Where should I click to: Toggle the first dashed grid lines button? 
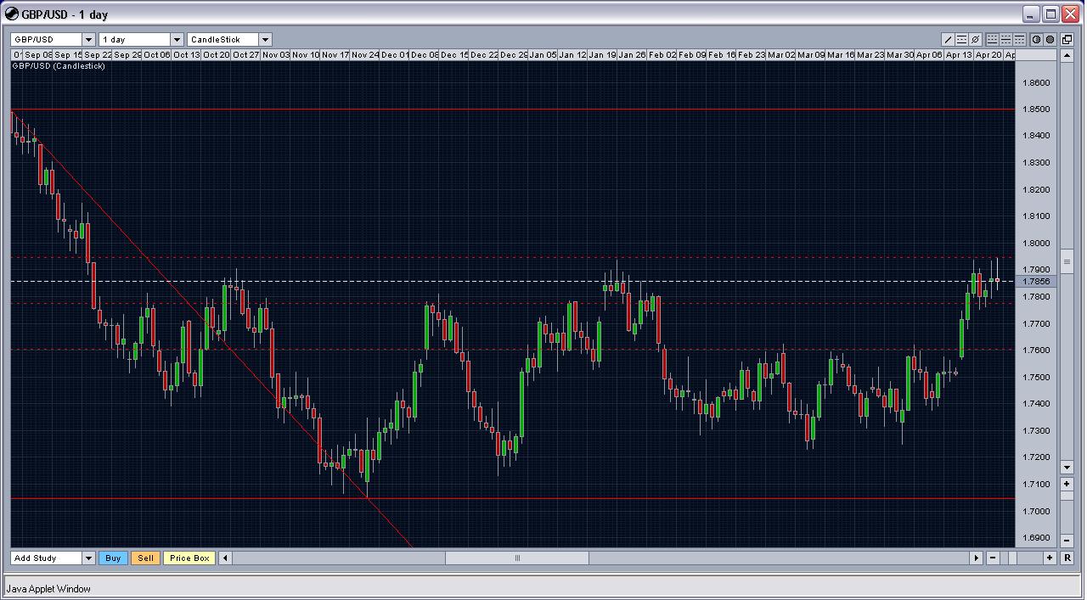tap(992, 40)
